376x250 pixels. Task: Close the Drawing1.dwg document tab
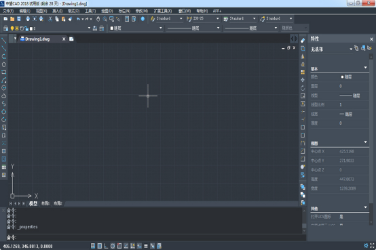(64, 39)
